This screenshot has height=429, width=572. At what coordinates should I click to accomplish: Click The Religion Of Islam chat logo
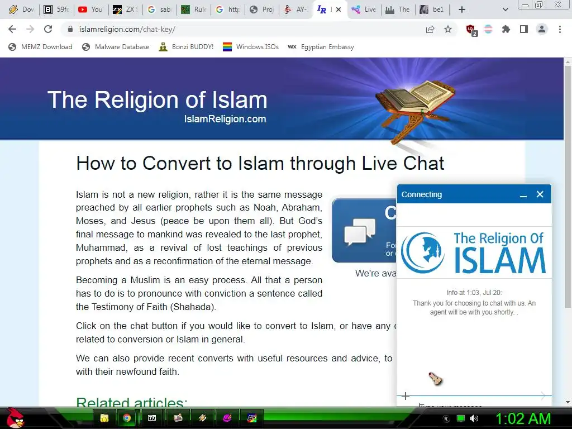point(474,252)
